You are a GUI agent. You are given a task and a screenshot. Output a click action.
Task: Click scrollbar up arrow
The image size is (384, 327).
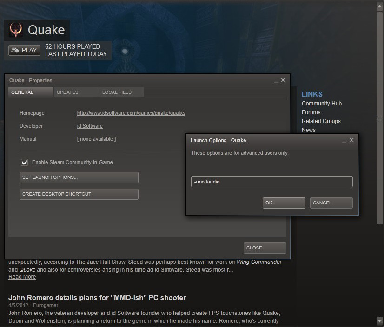point(379,7)
